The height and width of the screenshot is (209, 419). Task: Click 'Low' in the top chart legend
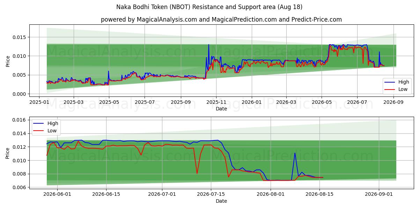[x=403, y=89]
